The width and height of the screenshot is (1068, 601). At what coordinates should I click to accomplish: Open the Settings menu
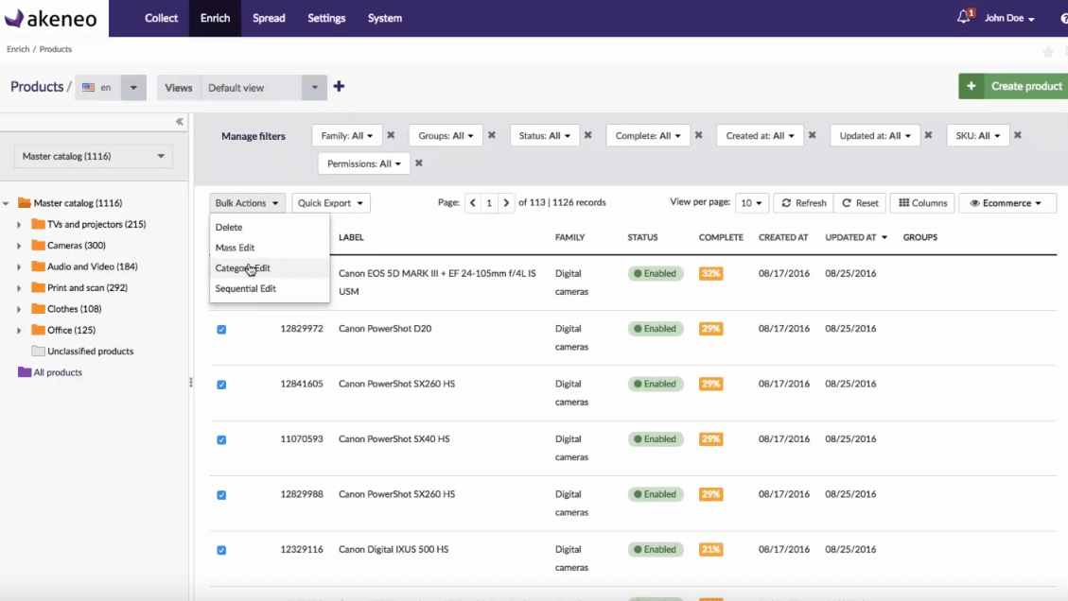pos(326,18)
